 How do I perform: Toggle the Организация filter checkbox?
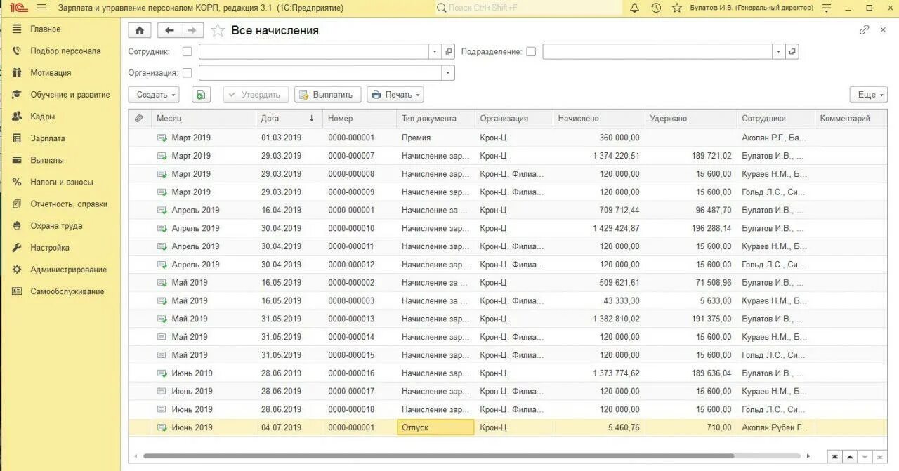coord(187,73)
